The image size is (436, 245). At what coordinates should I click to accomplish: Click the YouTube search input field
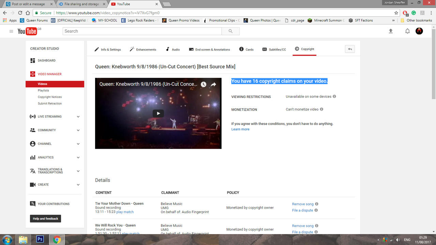coord(142,31)
